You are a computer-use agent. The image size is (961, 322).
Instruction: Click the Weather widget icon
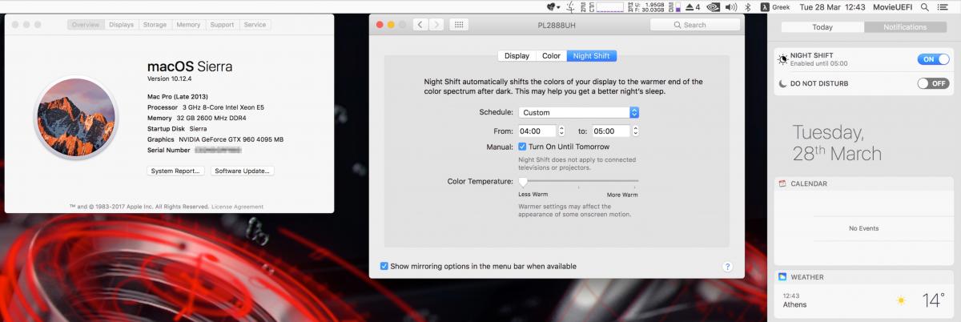coord(782,277)
